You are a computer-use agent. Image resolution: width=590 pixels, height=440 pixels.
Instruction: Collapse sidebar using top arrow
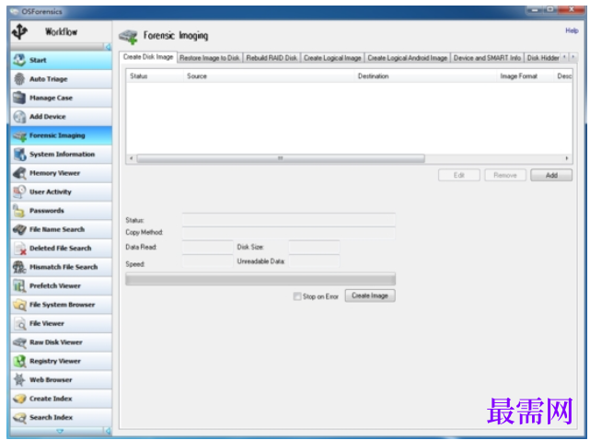pos(108,47)
